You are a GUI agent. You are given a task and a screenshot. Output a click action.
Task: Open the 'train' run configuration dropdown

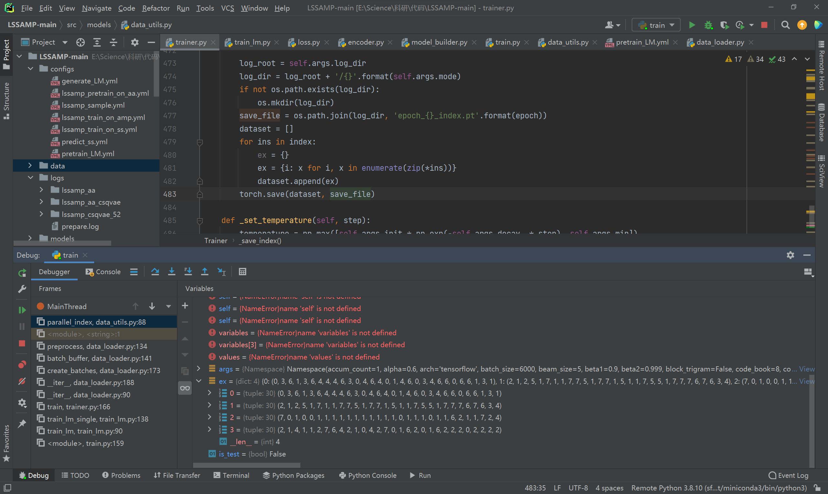(655, 25)
